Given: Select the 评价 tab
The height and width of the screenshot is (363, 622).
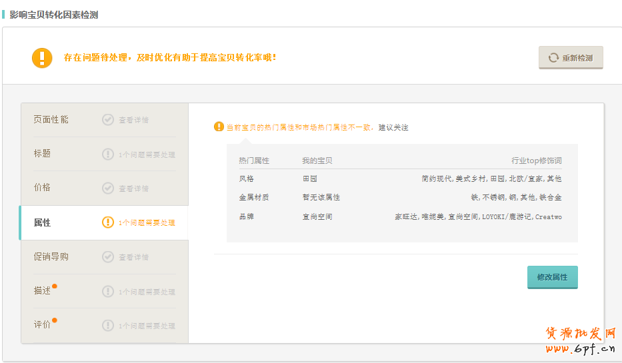Looking at the screenshot, I should 43,325.
